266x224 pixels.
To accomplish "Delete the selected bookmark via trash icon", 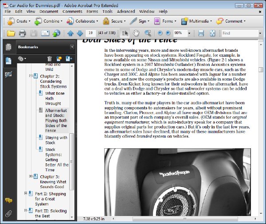I will tap(50, 59).
